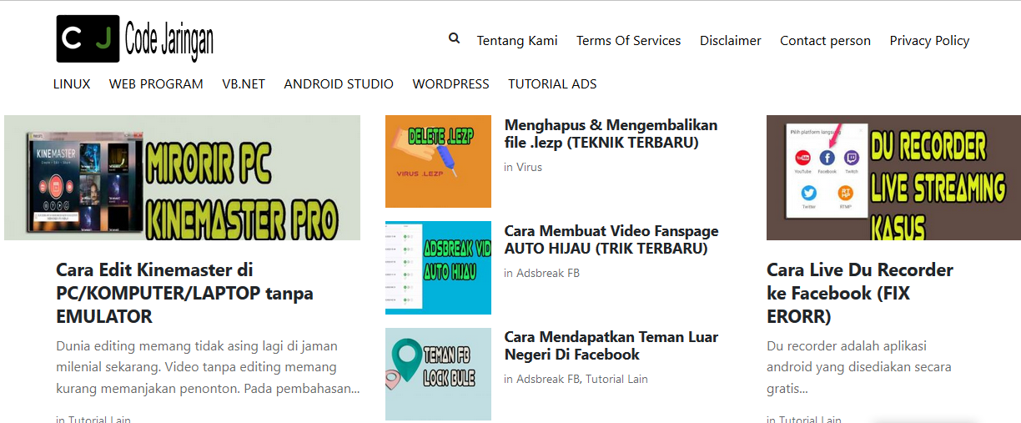This screenshot has height=423, width=1021.
Task: Open the Contact person page
Action: click(825, 40)
